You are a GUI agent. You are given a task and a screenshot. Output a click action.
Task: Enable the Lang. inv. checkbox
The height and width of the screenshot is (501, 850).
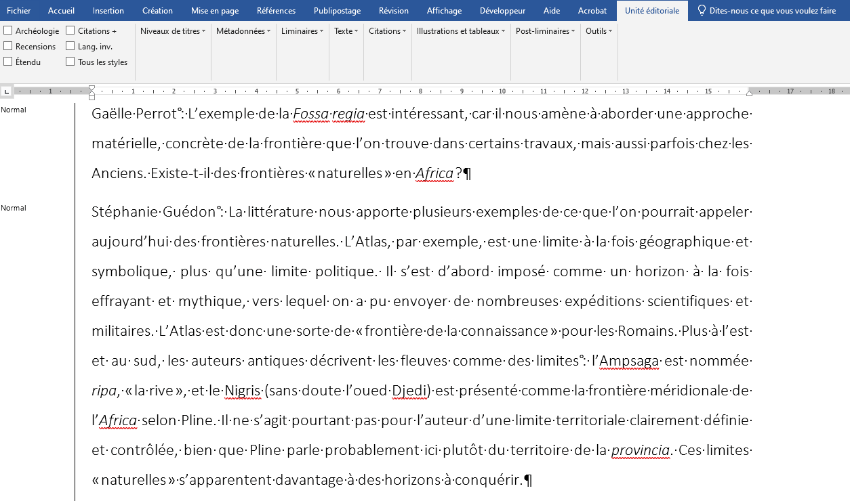70,46
